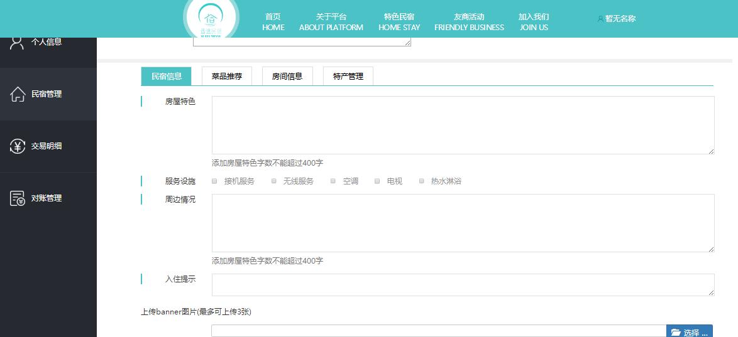This screenshot has width=738, height=337.
Task: Open the 房间信息 tab
Action: [287, 77]
